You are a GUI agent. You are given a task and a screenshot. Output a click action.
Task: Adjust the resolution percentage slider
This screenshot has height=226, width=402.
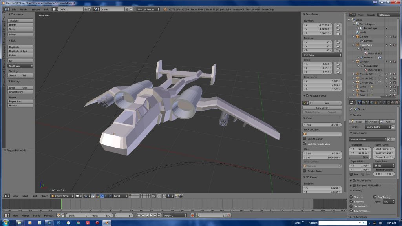pos(360,157)
